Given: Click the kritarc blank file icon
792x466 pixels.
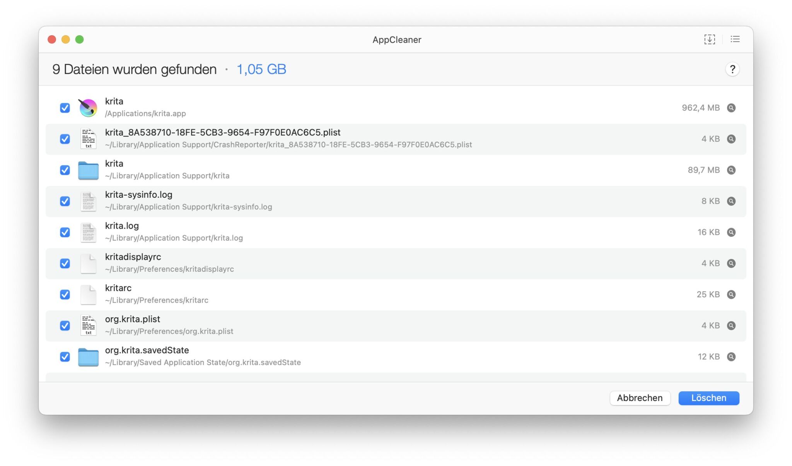Looking at the screenshot, I should click(x=88, y=295).
